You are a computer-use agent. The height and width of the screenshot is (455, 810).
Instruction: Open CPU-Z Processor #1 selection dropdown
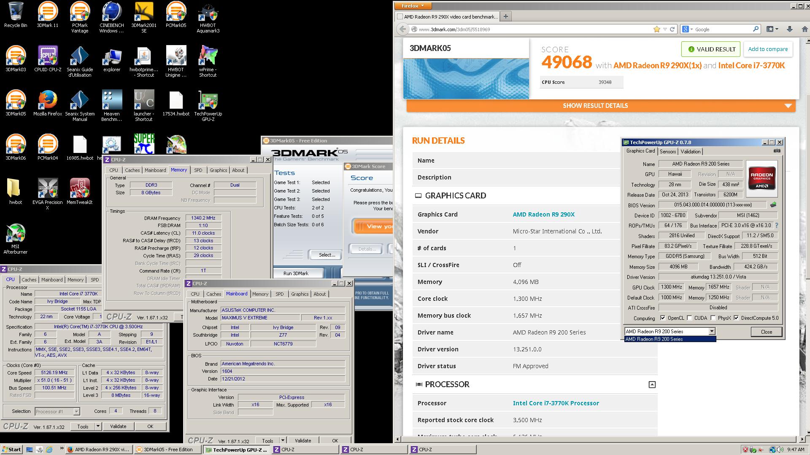pos(76,411)
